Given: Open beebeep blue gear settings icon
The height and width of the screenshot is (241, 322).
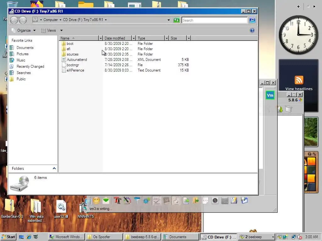Looking at the screenshot, I should pos(147,201).
